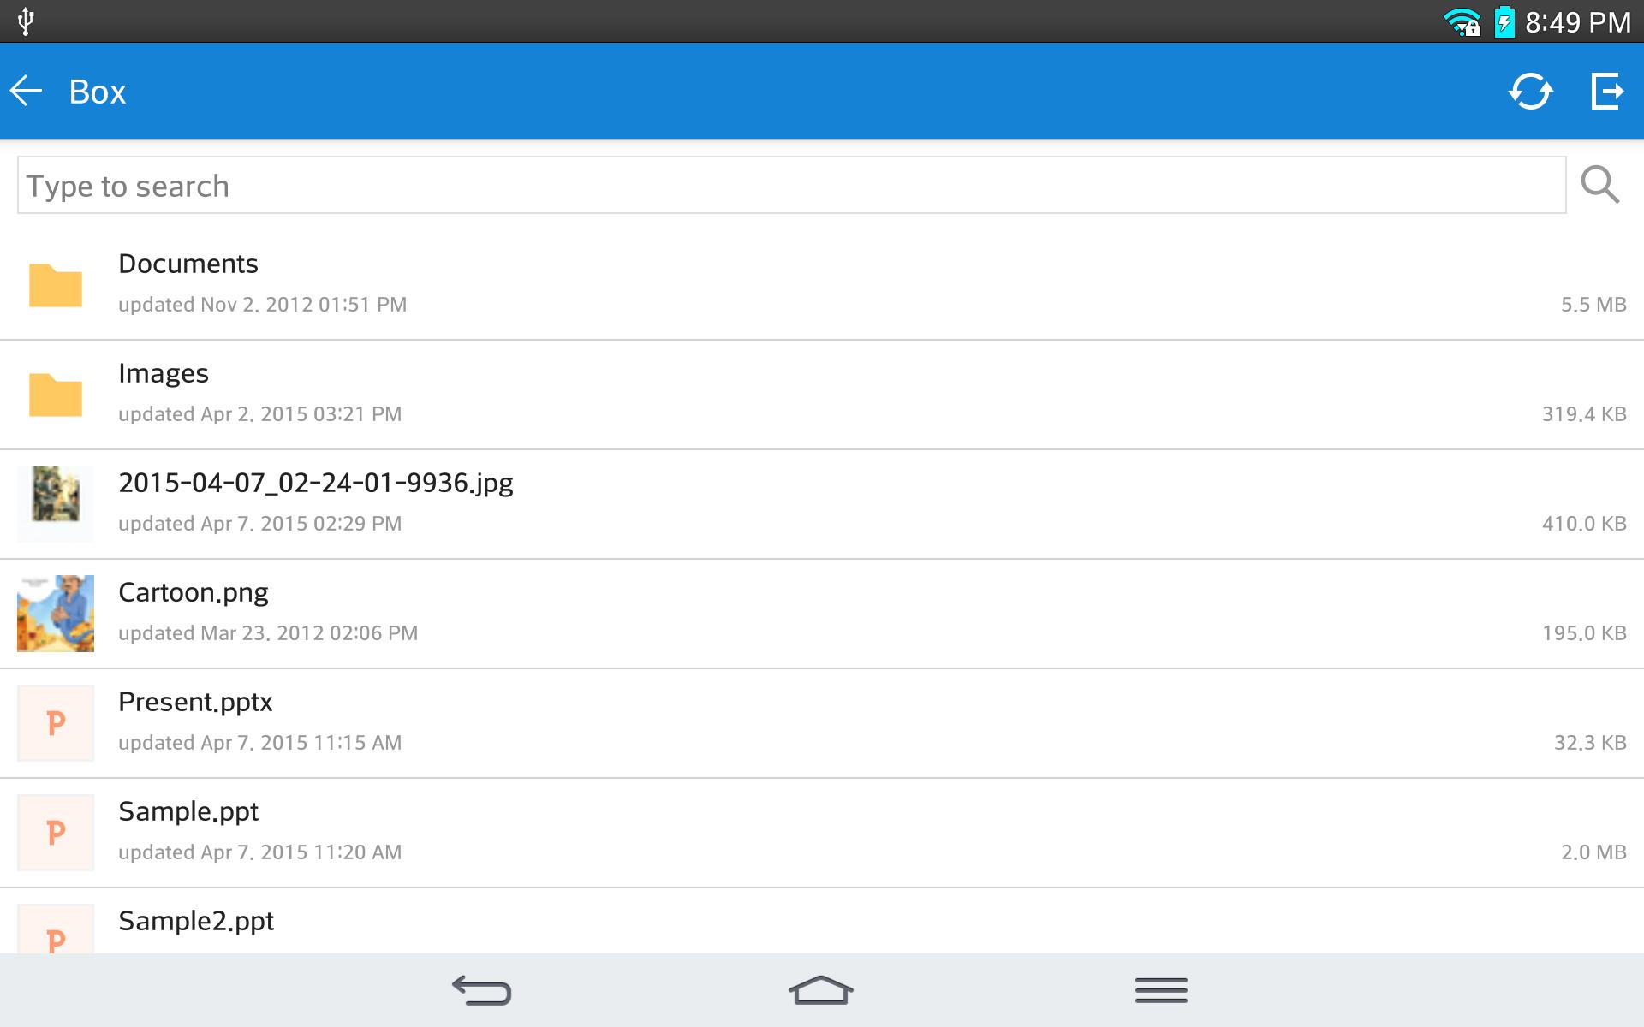
Task: Select Cartoon.png file name
Action: 194,592
